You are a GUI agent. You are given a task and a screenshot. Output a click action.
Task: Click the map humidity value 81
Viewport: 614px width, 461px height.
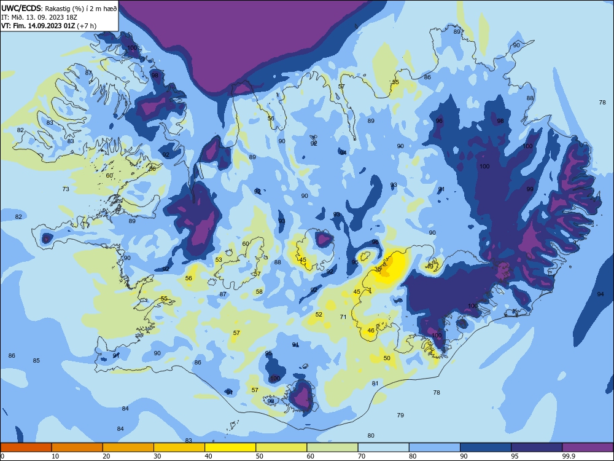click(x=375, y=383)
